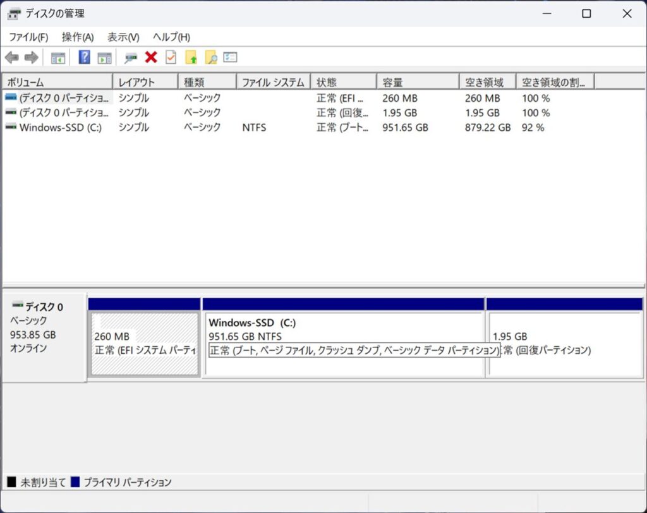647x513 pixels.
Task: Click the 92 % free ratio cell
Action: coord(533,127)
